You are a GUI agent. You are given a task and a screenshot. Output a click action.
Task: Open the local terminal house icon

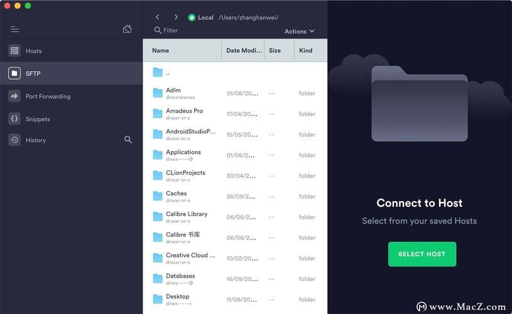coord(127,29)
